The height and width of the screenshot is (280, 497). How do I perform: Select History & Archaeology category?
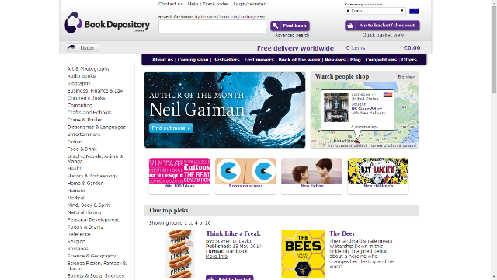[92, 177]
